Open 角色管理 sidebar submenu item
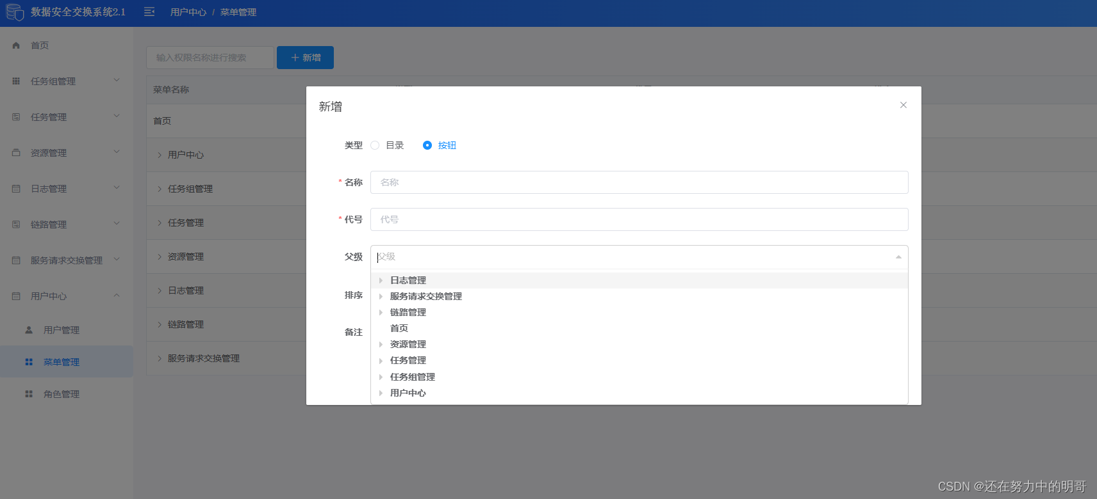Viewport: 1097px width, 499px height. (67, 394)
